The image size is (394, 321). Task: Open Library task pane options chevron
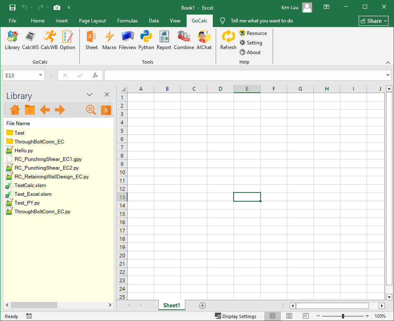coord(89,94)
